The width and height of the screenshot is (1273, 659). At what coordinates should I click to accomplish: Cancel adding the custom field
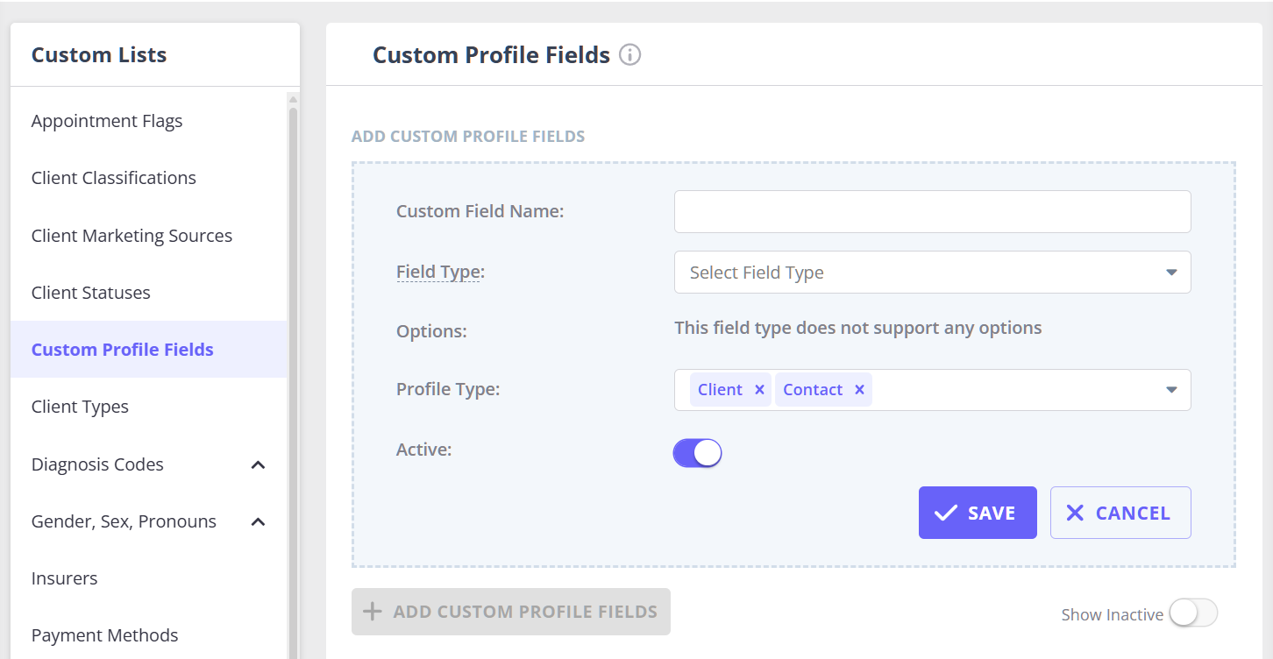[1120, 513]
